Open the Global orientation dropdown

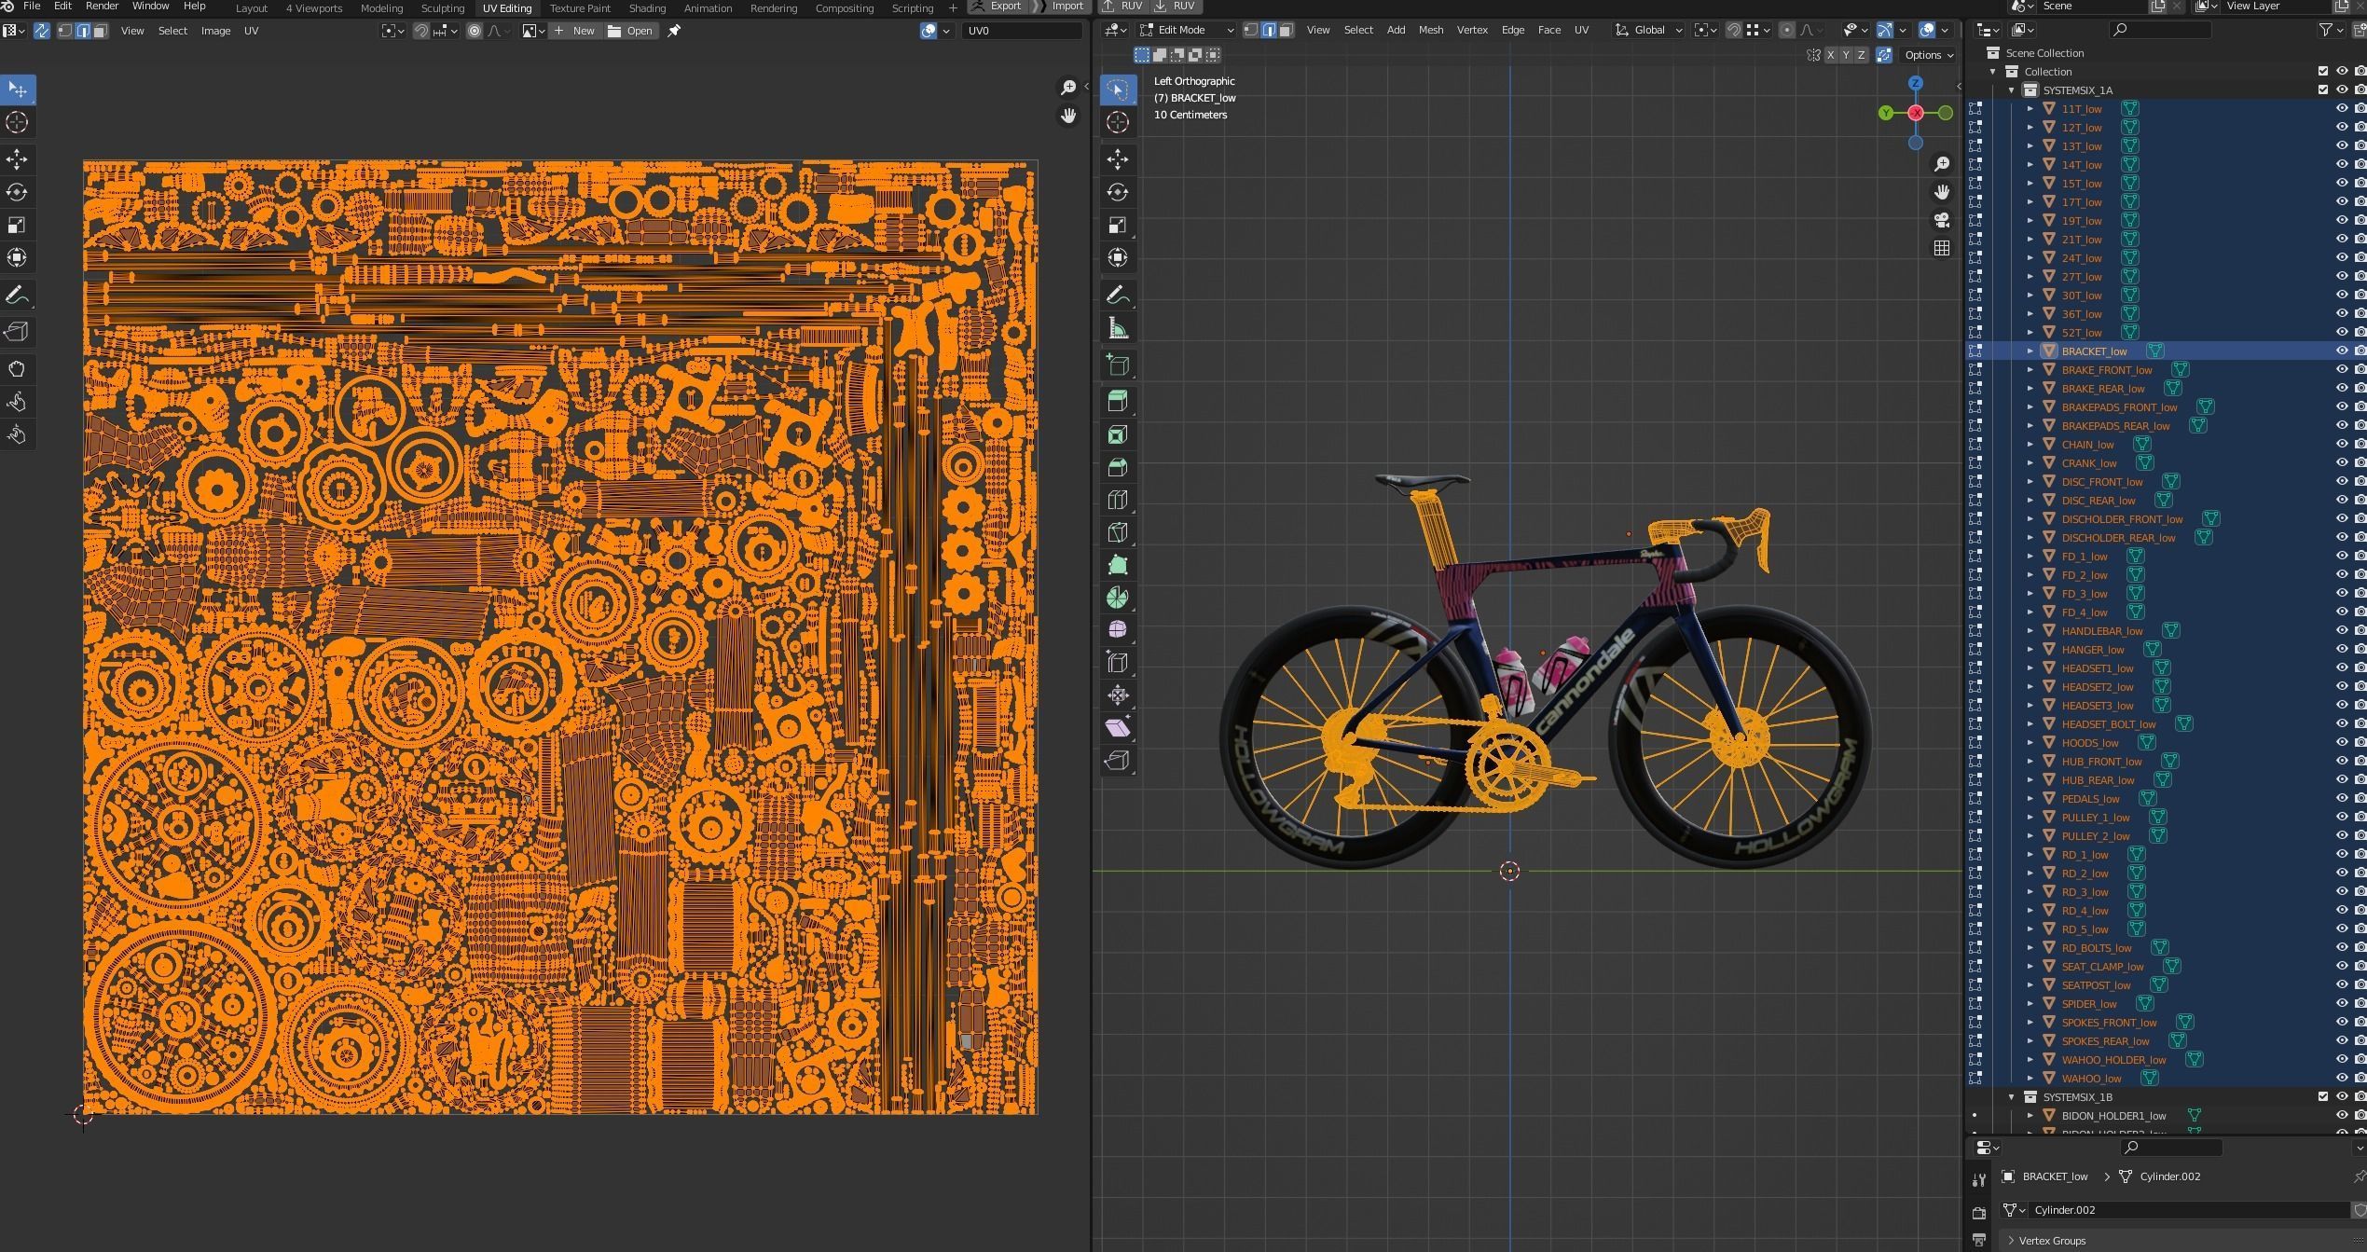point(1648,31)
